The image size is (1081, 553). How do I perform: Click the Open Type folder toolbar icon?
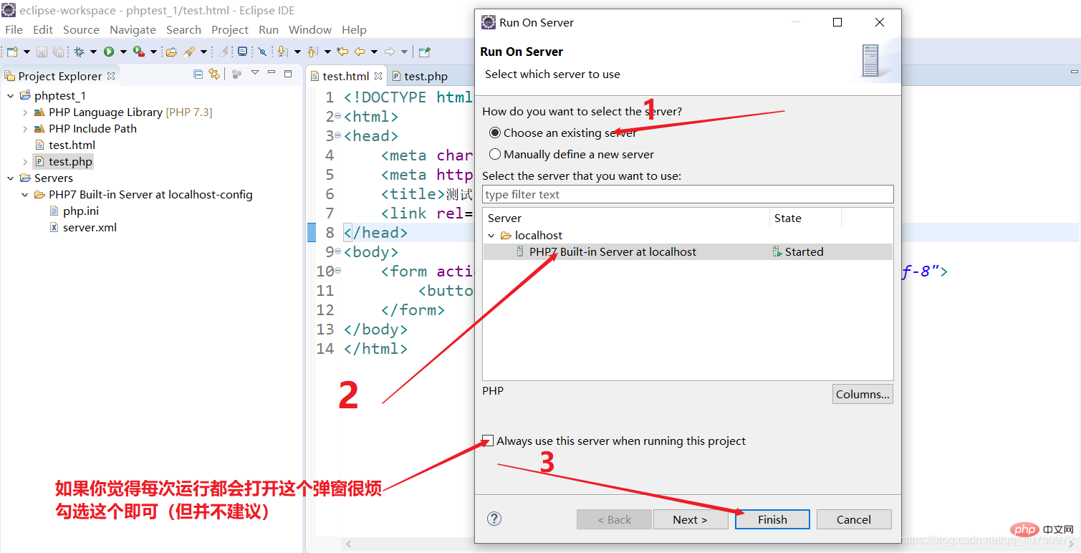pyautogui.click(x=171, y=52)
